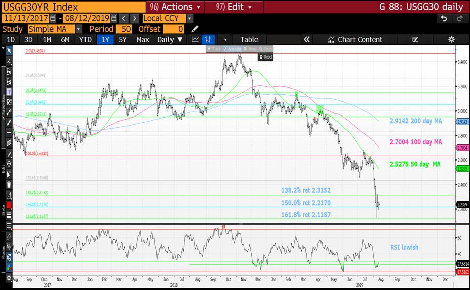Click the trash delete annotation icon

click(x=9, y=184)
